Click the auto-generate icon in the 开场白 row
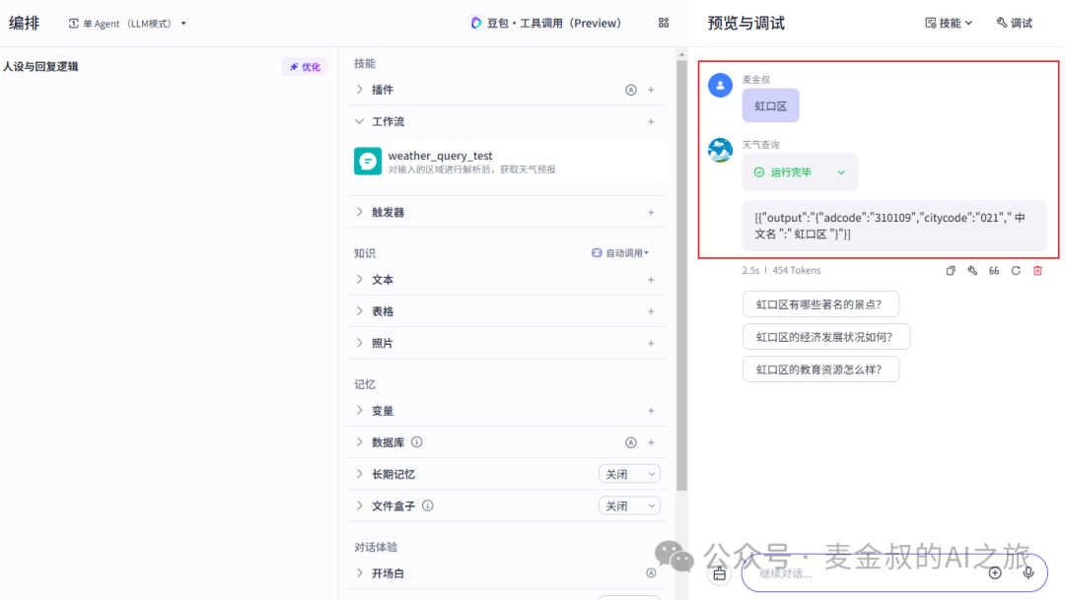This screenshot has height=600, width=1065. 651,572
